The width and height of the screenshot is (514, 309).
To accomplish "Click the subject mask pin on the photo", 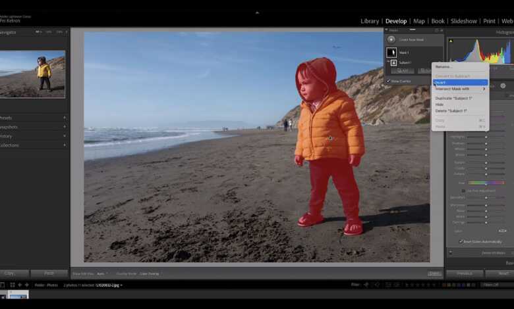I will tap(330, 138).
